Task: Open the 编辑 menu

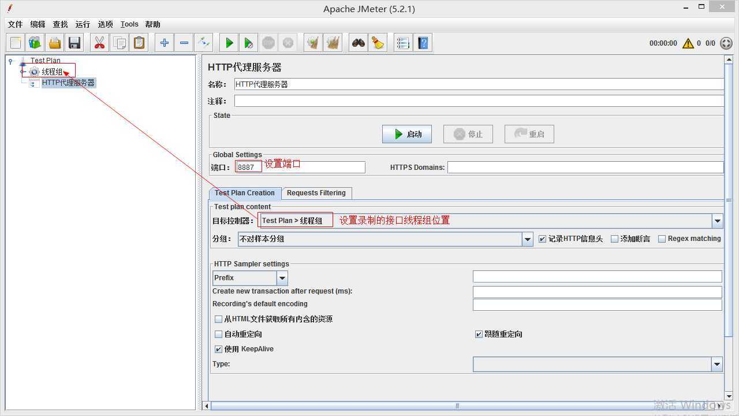Action: pos(38,24)
